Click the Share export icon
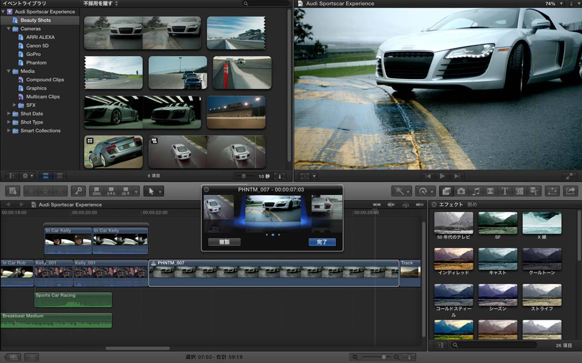582x363 pixels. coord(570,191)
